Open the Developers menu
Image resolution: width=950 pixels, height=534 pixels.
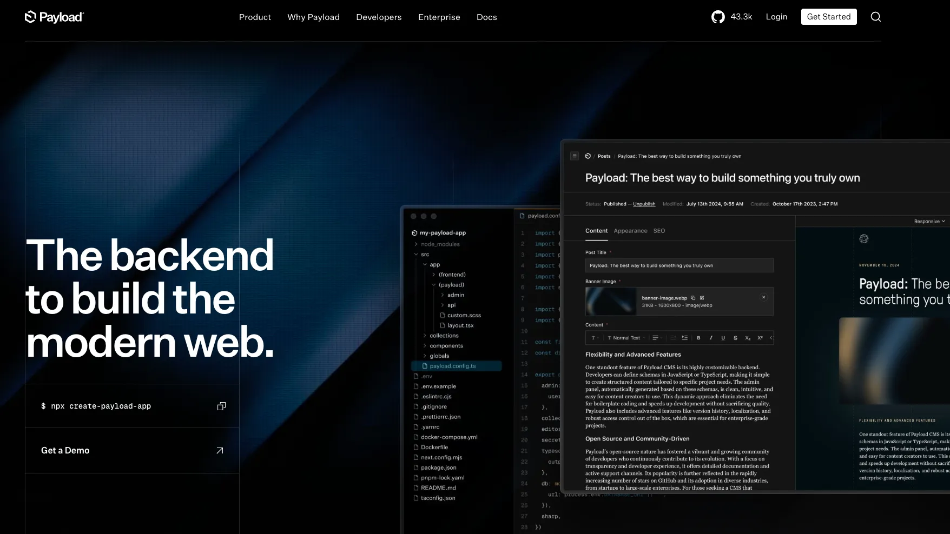pos(379,17)
